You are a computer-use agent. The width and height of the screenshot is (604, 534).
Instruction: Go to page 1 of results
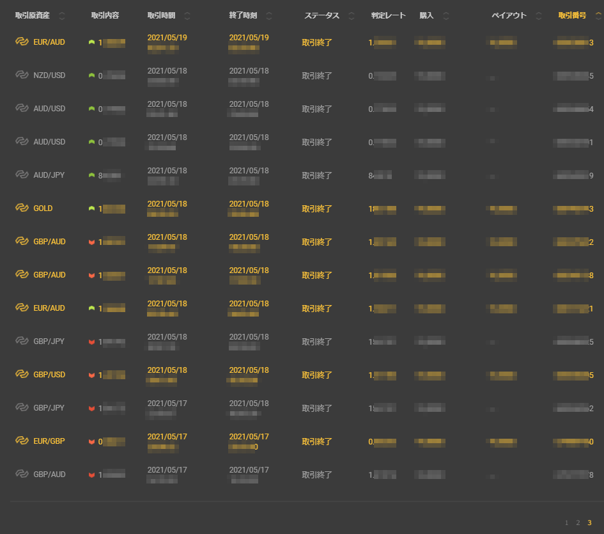566,522
